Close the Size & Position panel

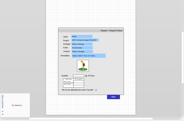tap(3, 114)
